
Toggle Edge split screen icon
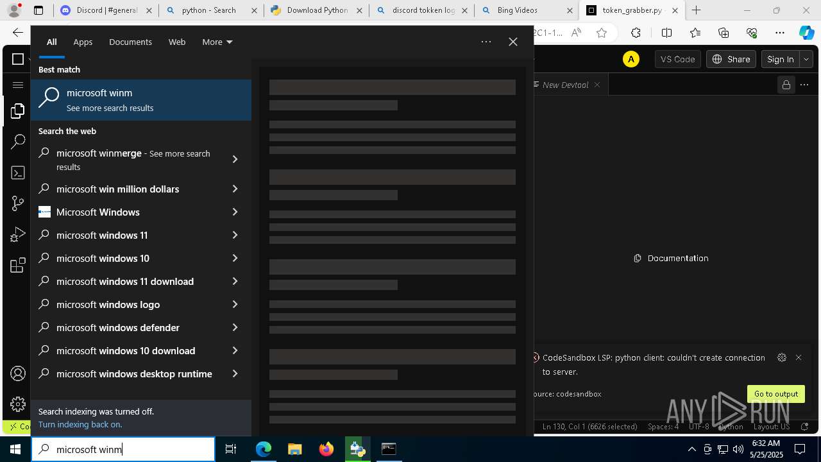pos(666,33)
